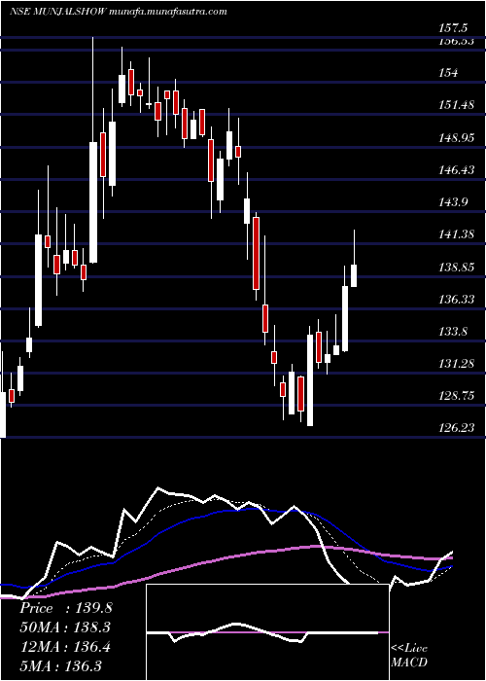Image resolution: width=486 pixels, height=681 pixels.
Task: Select the 133.8 price label
Action: (453, 332)
